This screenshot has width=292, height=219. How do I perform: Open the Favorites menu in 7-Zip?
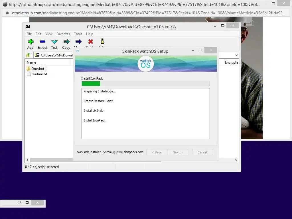[x=63, y=34]
